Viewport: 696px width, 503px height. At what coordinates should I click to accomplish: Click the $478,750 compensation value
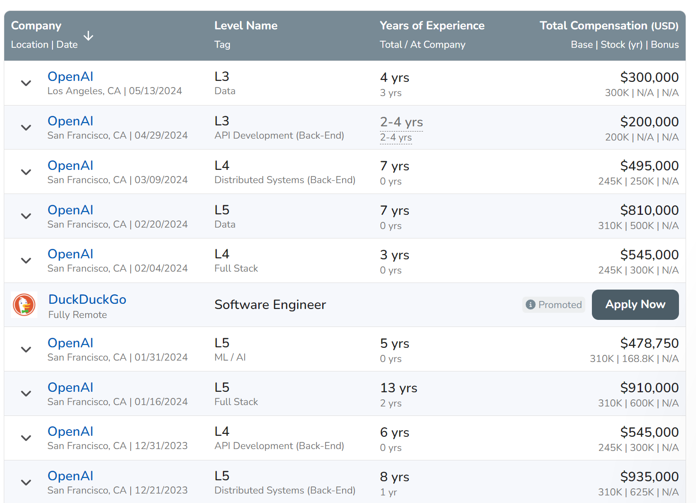tap(649, 343)
